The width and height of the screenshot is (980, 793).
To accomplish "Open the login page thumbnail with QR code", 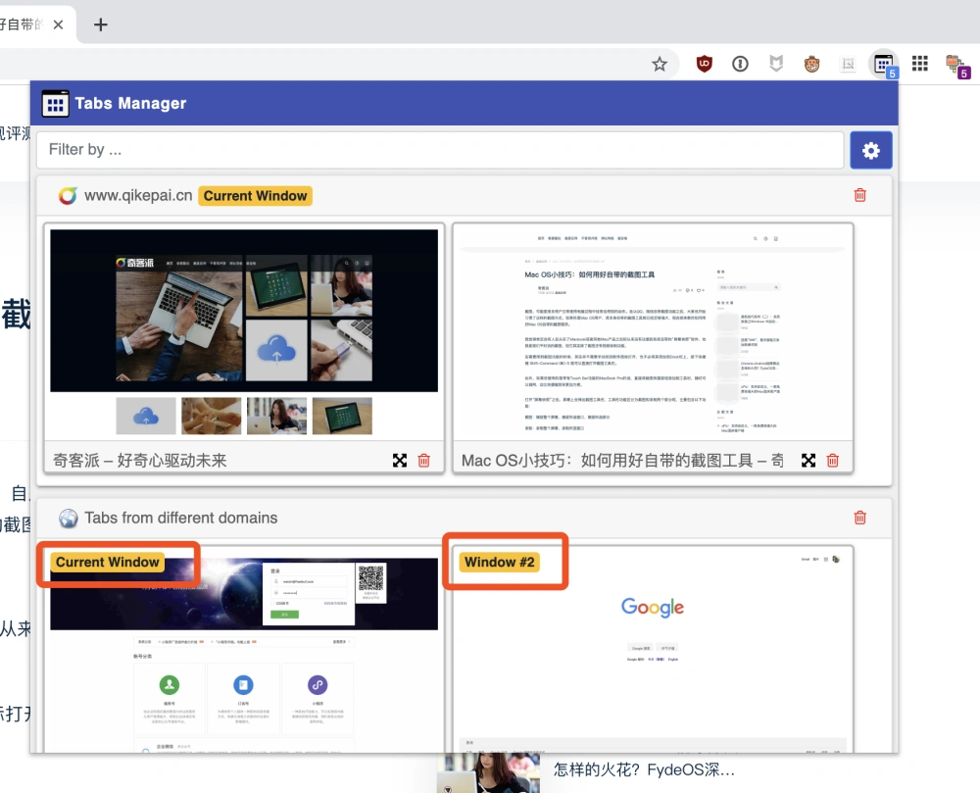I will tap(244, 653).
